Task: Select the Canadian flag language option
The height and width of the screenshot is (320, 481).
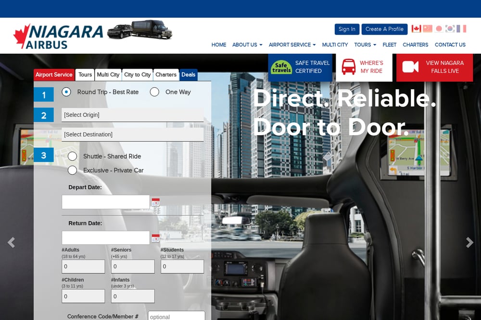Action: [416, 29]
